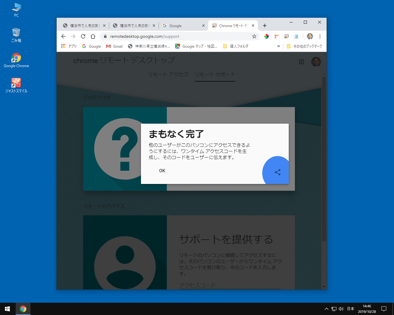Image resolution: width=394 pixels, height=315 pixels.
Task: Select the PC desktop icon
Action: pos(16,10)
